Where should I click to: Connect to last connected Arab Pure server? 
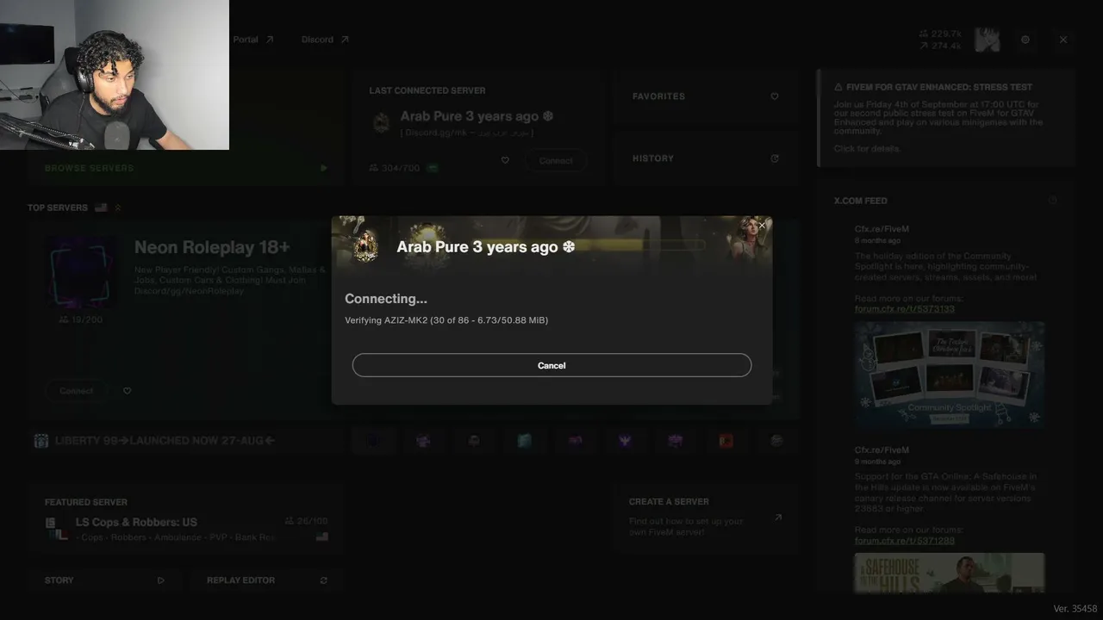coord(556,161)
